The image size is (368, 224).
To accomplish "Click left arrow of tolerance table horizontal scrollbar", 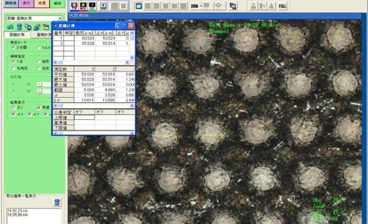I will [55, 133].
